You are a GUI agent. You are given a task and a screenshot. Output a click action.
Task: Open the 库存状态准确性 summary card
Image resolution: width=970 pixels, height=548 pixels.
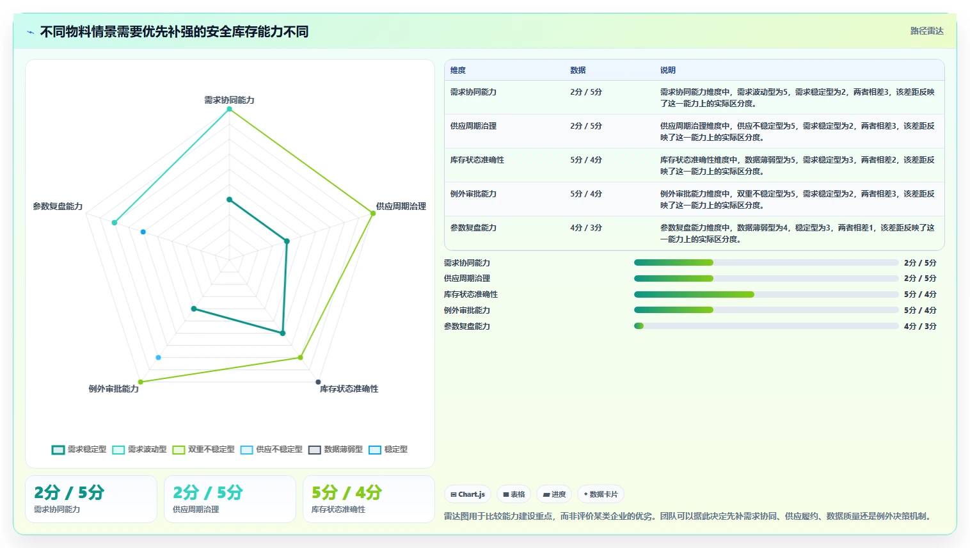click(369, 499)
